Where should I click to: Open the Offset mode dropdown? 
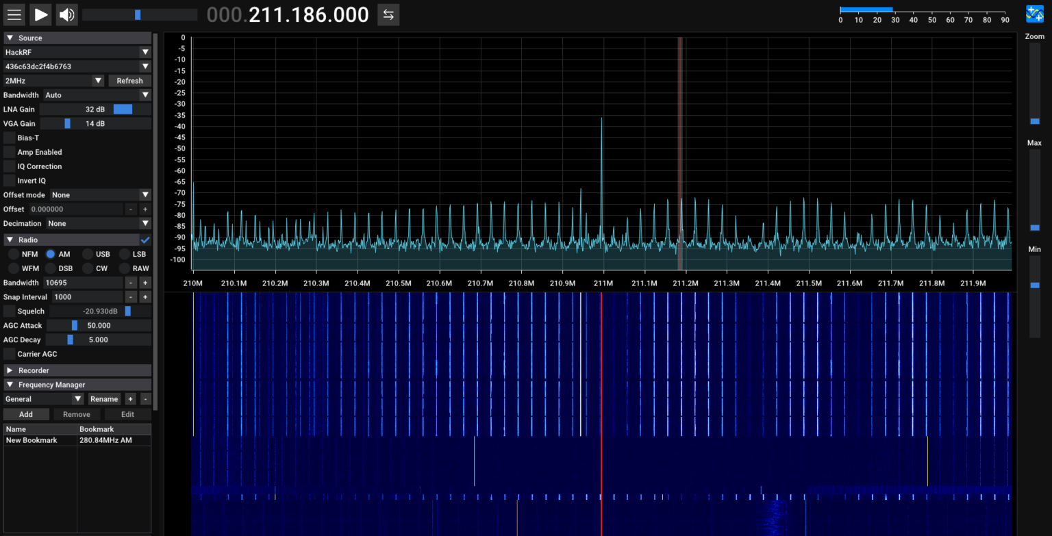(100, 194)
